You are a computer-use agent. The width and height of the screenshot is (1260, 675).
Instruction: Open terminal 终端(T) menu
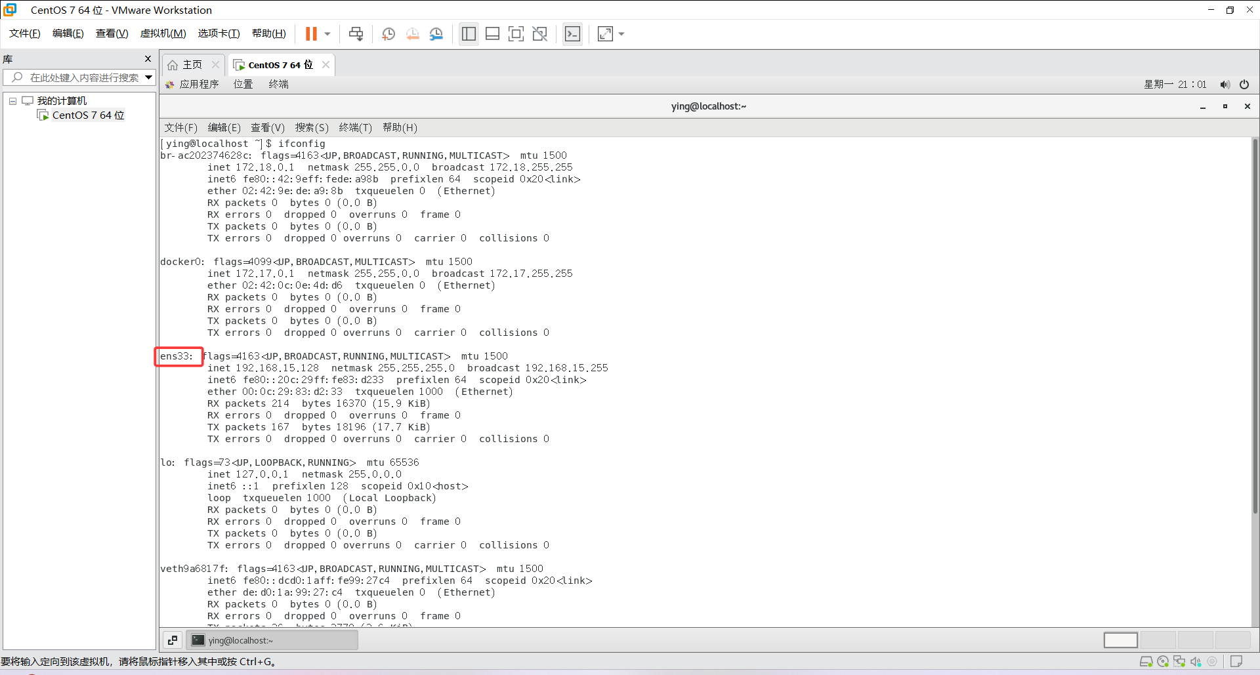tap(355, 127)
